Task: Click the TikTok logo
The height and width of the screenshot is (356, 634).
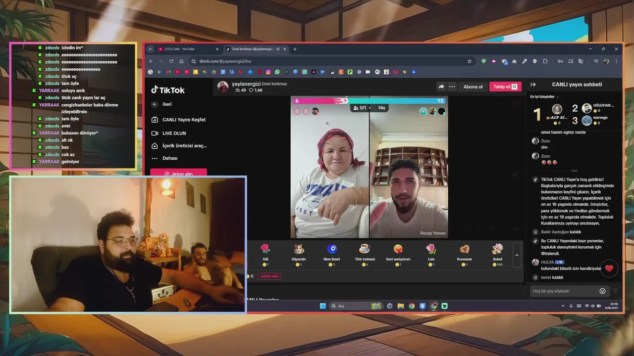Action: 168,90
